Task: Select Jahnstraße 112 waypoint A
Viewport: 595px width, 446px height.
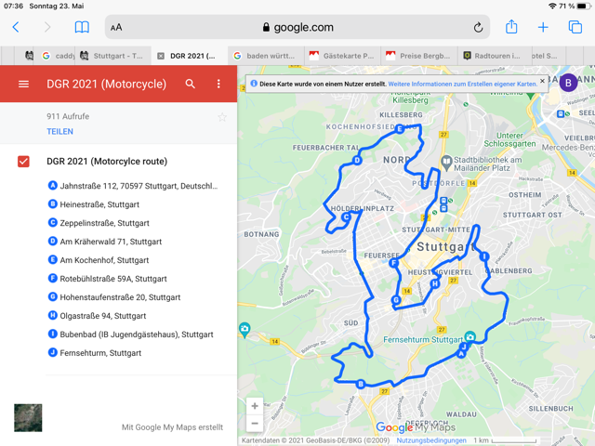Action: pyautogui.click(x=133, y=186)
